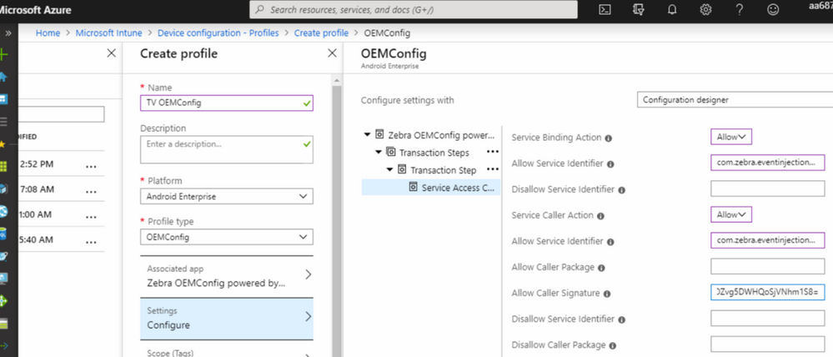Open the All resources grid icon
Image resolution: width=833 pixels, height=357 pixels.
pos(3,166)
